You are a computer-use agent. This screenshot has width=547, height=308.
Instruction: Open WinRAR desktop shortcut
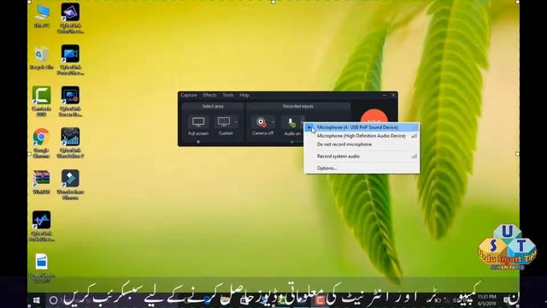point(41,182)
